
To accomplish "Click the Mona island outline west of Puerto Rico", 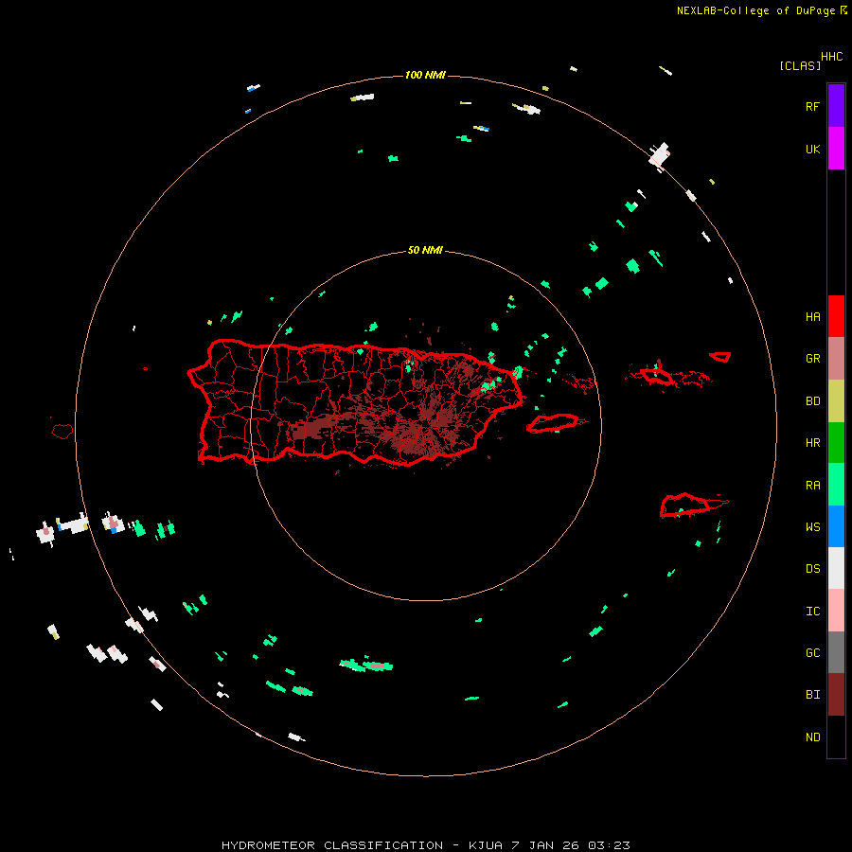I will coord(62,432).
